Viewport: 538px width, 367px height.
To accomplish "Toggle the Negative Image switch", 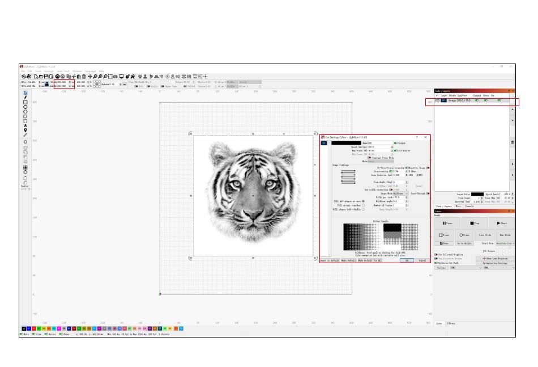I will [x=427, y=168].
